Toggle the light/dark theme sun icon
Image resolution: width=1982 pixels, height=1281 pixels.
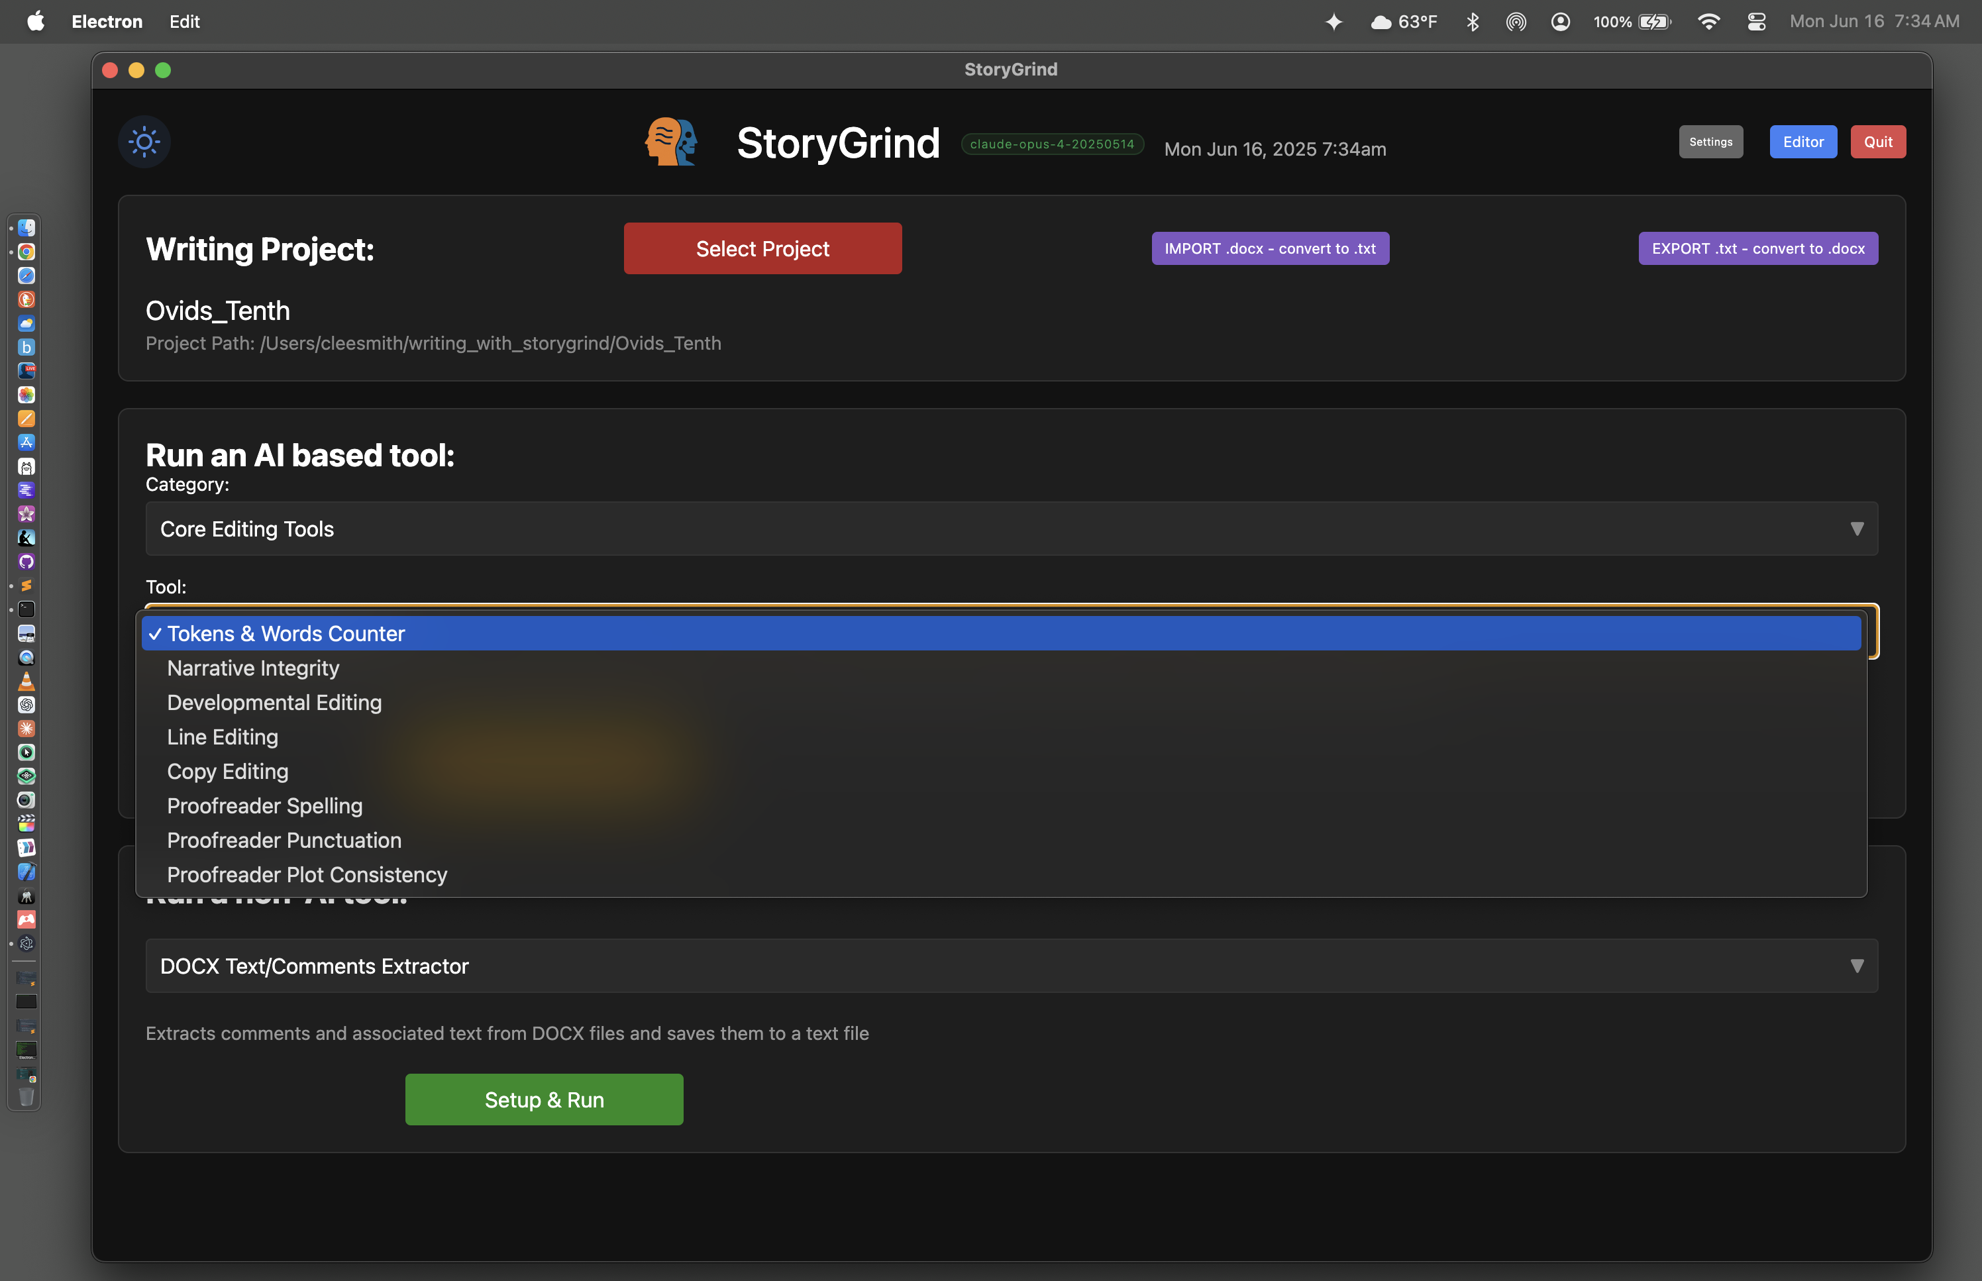144,141
